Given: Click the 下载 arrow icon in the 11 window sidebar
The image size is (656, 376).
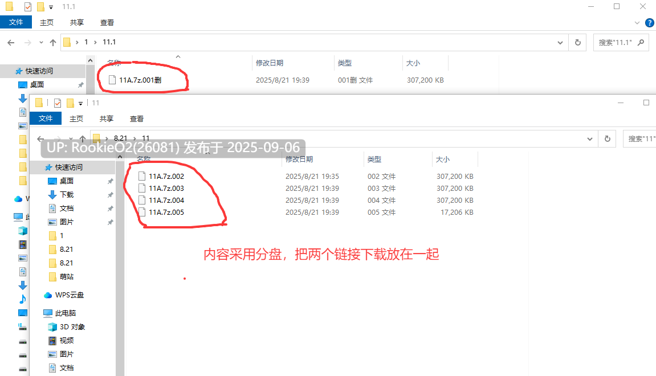Looking at the screenshot, I should pos(52,195).
